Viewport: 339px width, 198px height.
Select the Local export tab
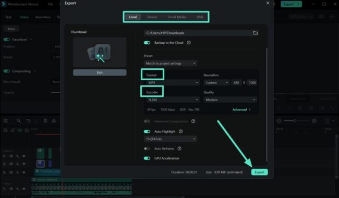(133, 17)
